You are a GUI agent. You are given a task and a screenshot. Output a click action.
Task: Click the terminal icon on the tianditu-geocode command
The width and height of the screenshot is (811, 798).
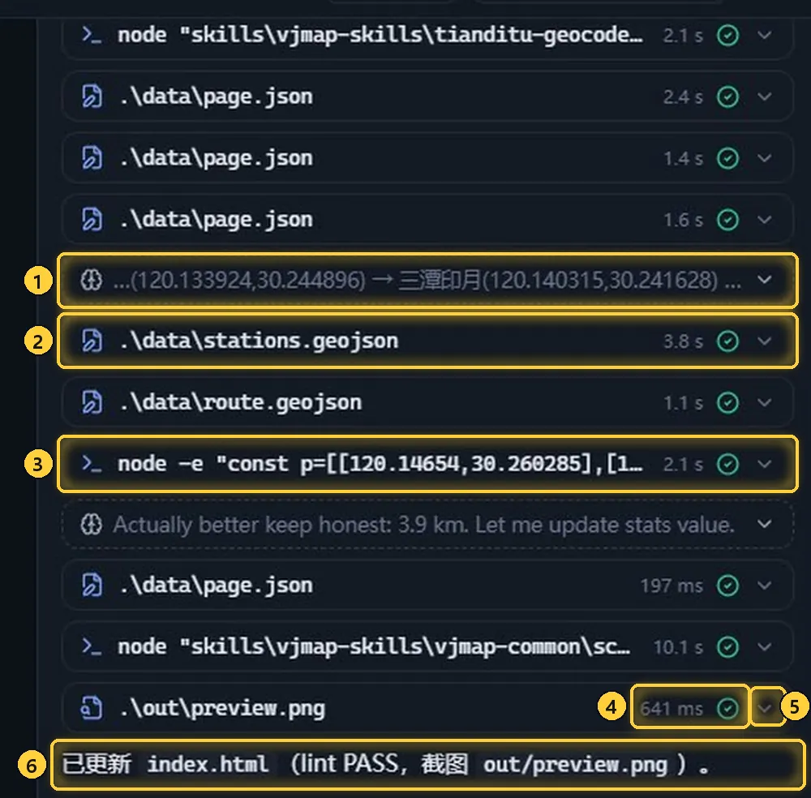(x=92, y=35)
